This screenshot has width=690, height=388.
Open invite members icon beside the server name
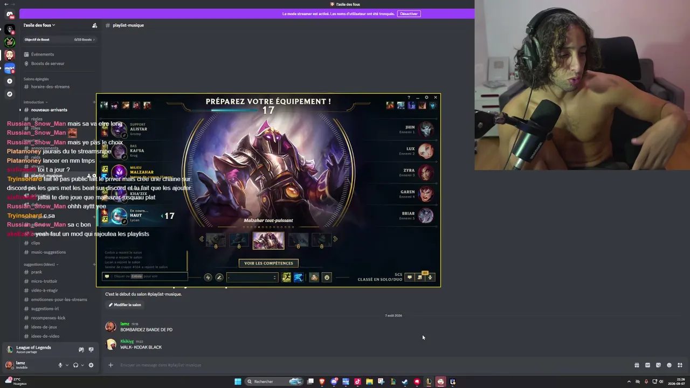click(x=94, y=25)
